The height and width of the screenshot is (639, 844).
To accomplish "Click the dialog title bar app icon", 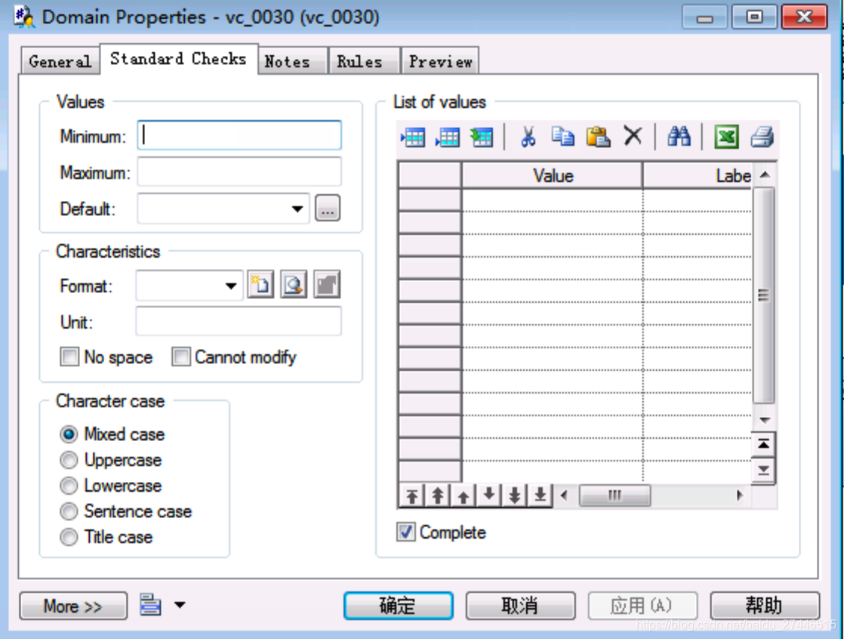I will (x=24, y=17).
